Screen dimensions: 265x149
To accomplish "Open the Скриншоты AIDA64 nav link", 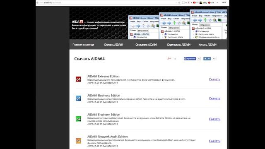I will tap(178, 45).
